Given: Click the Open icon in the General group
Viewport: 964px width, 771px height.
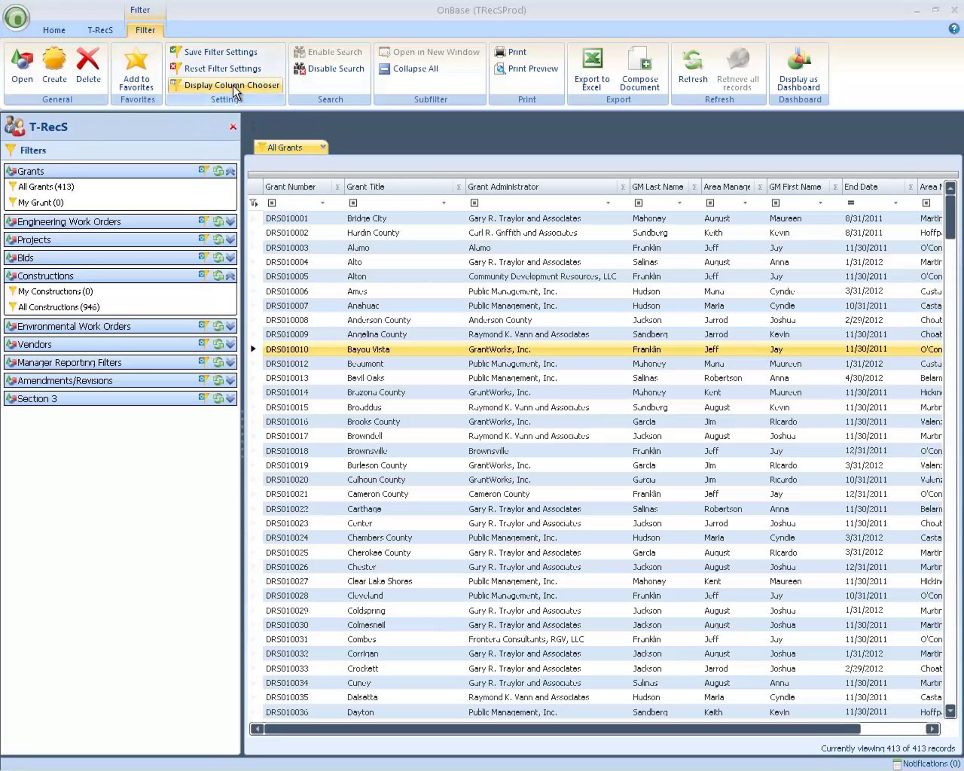Looking at the screenshot, I should pyautogui.click(x=22, y=66).
